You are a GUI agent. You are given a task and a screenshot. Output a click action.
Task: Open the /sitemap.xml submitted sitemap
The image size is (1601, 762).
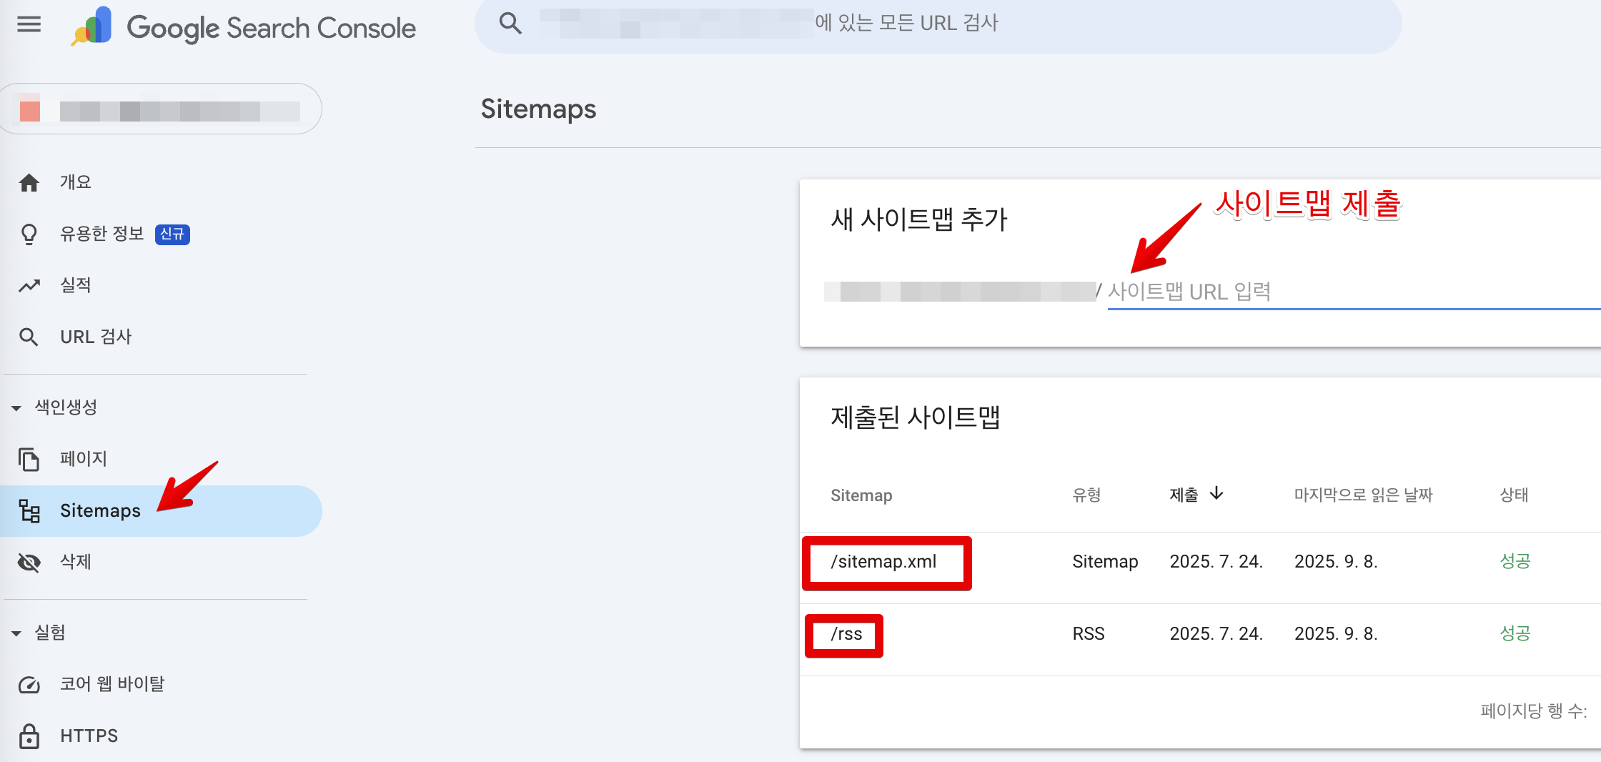click(x=886, y=562)
